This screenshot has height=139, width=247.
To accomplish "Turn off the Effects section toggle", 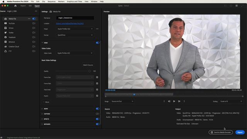I will [98, 119].
